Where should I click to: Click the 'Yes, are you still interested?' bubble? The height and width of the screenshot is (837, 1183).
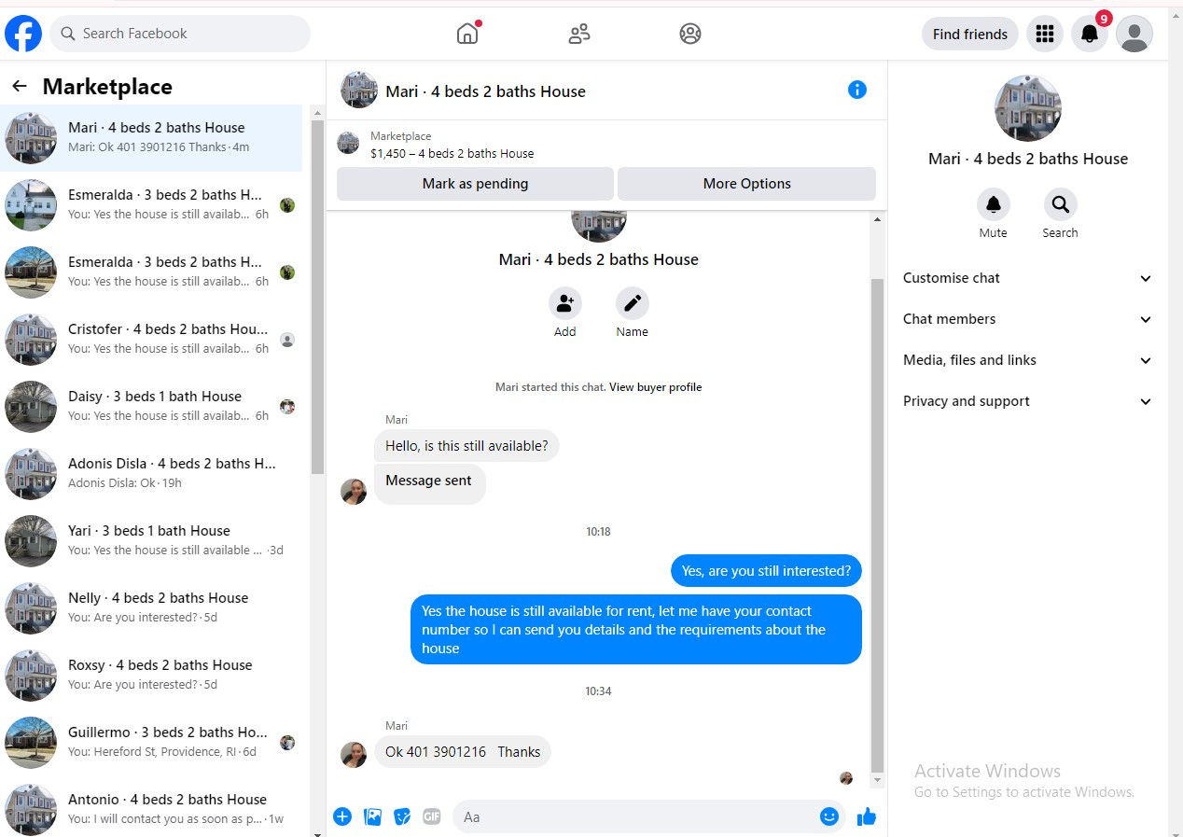[x=766, y=571]
